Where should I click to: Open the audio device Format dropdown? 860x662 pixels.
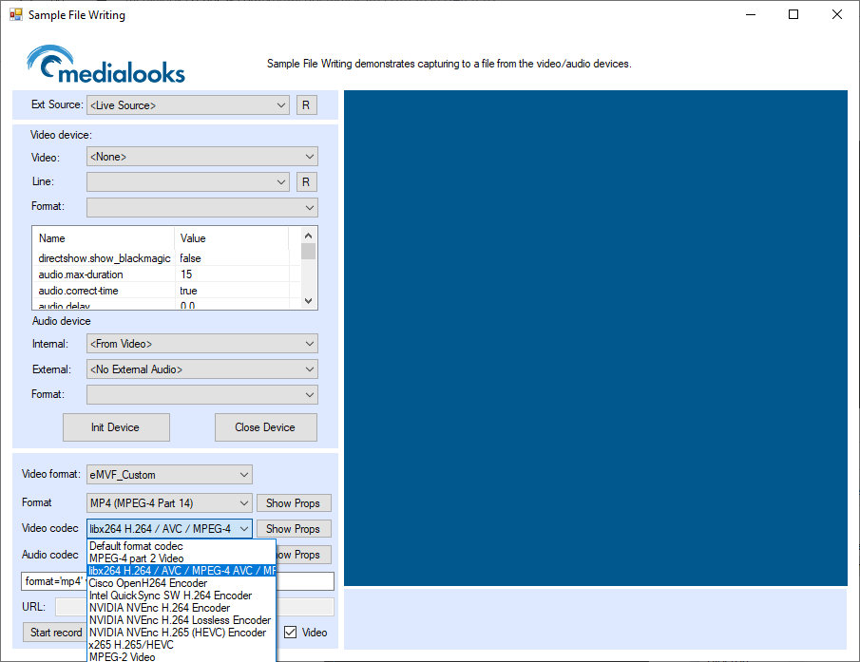pos(202,394)
